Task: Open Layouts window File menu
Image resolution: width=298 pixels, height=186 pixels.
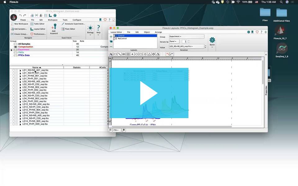Action: click(x=129, y=32)
